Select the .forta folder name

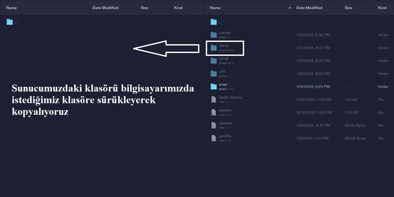[223, 46]
